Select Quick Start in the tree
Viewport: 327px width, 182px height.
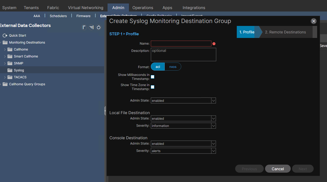18,36
